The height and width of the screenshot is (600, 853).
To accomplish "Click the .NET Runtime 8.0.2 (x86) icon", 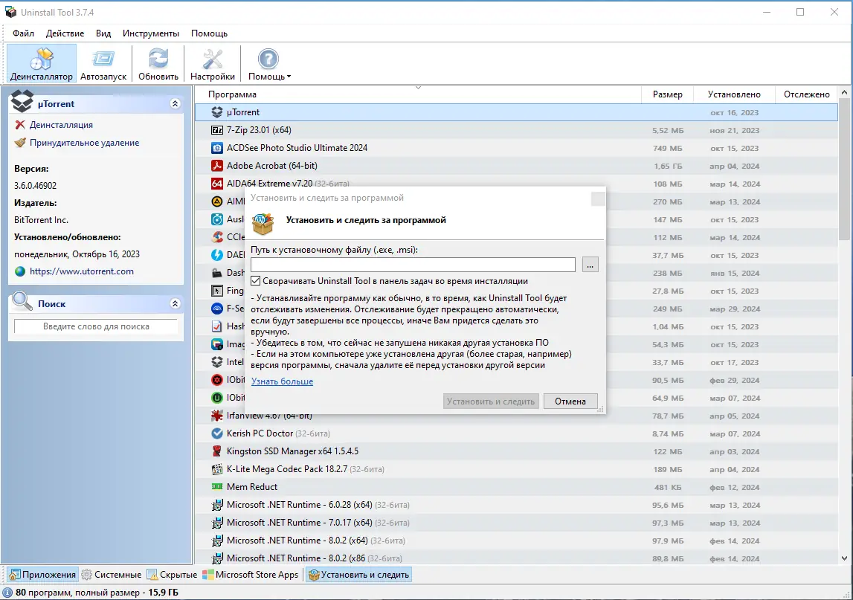I will [217, 558].
